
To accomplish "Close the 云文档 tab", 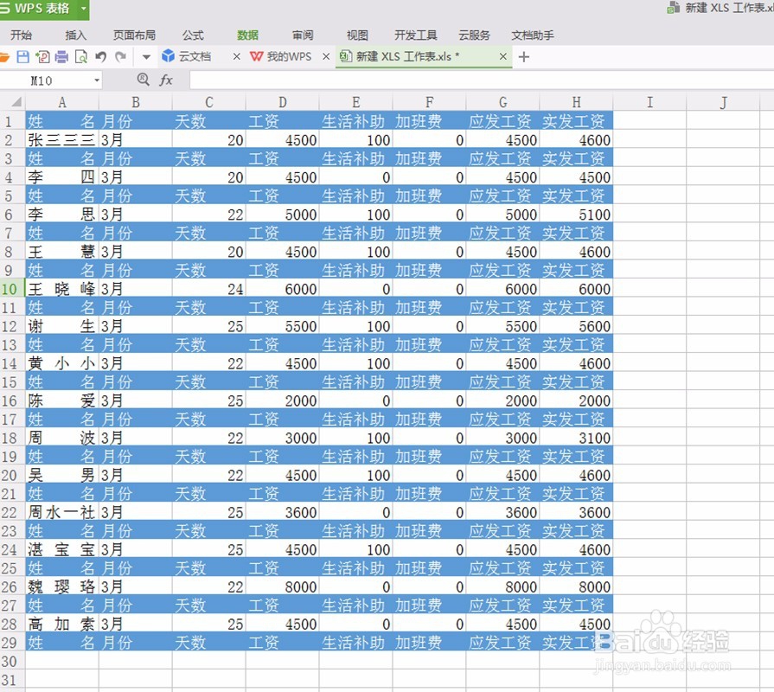I will (x=235, y=56).
